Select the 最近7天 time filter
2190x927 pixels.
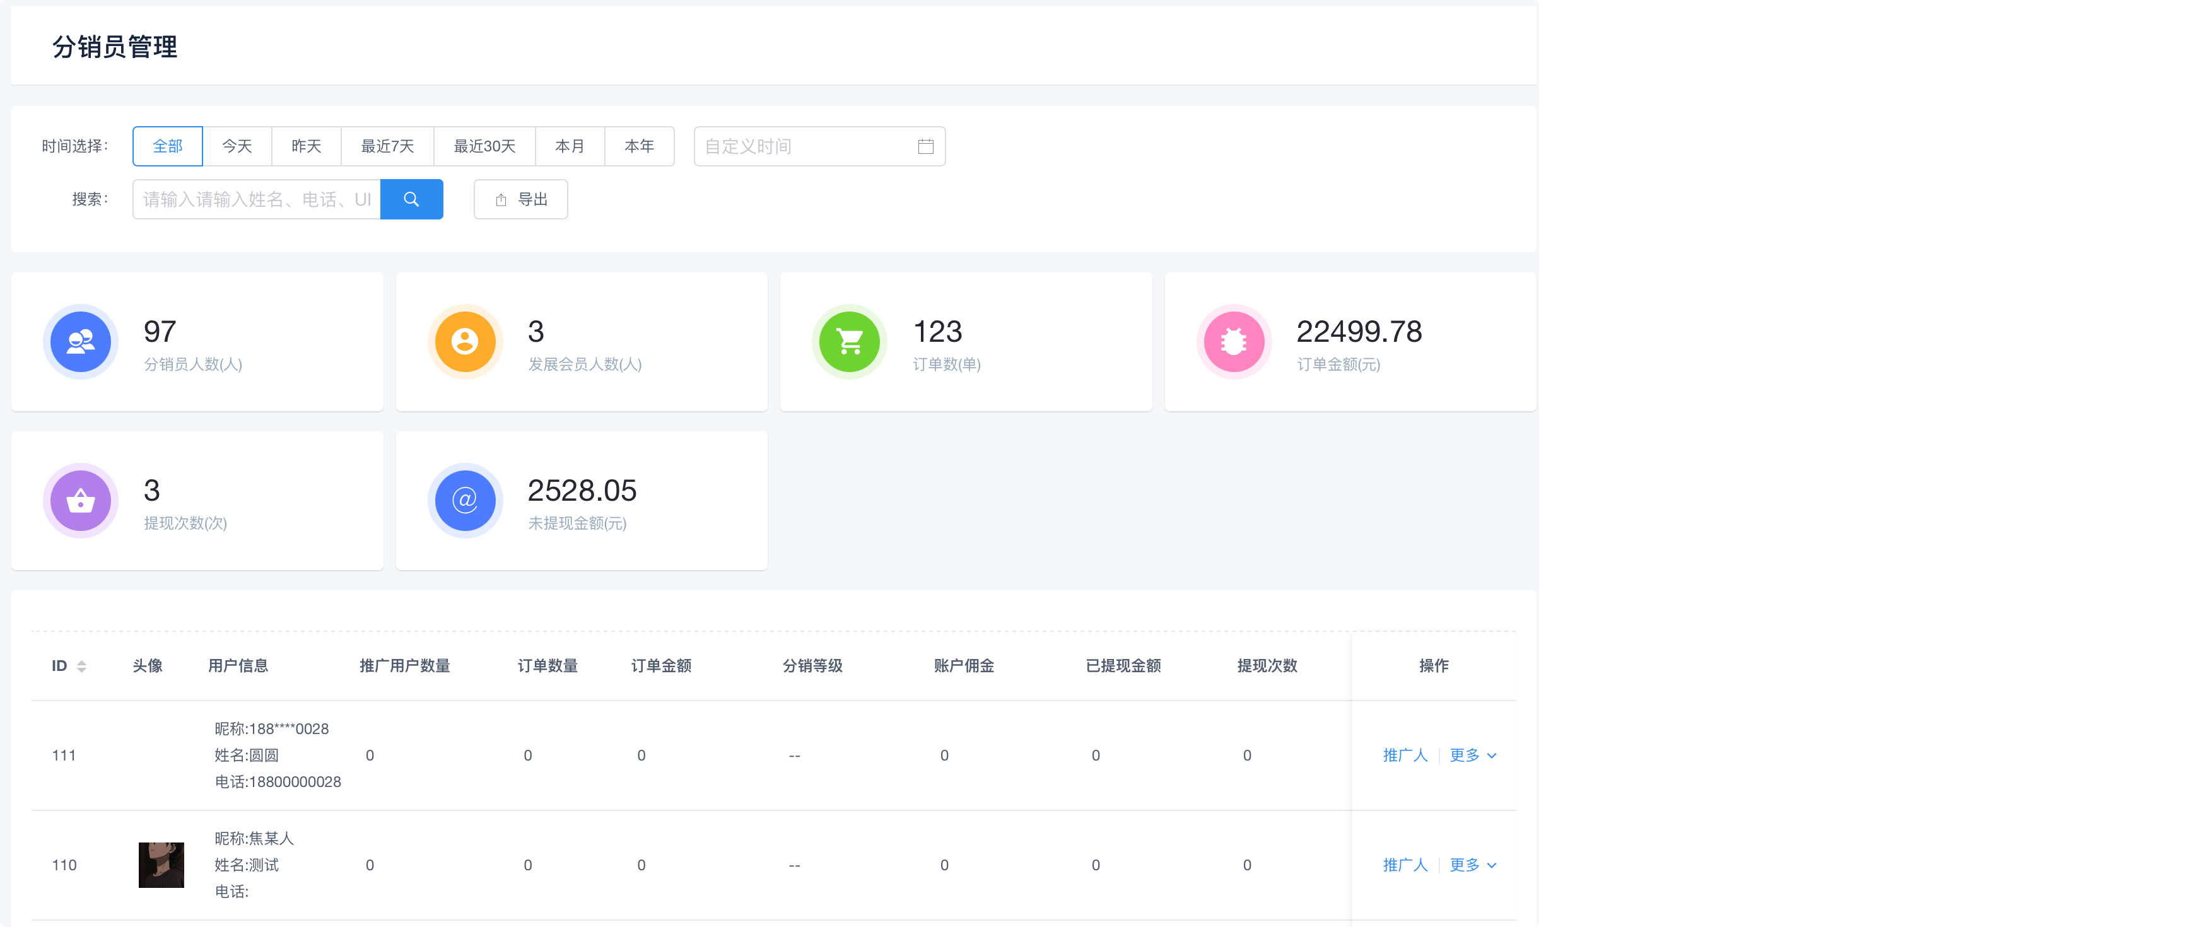click(387, 146)
